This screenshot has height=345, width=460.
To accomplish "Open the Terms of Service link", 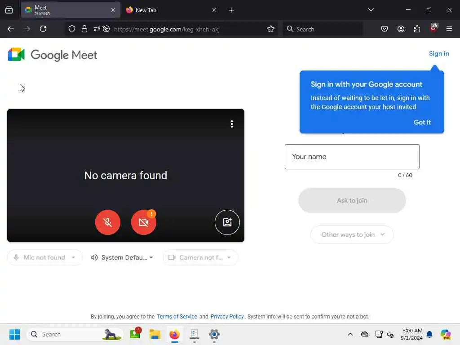I will pos(177,317).
